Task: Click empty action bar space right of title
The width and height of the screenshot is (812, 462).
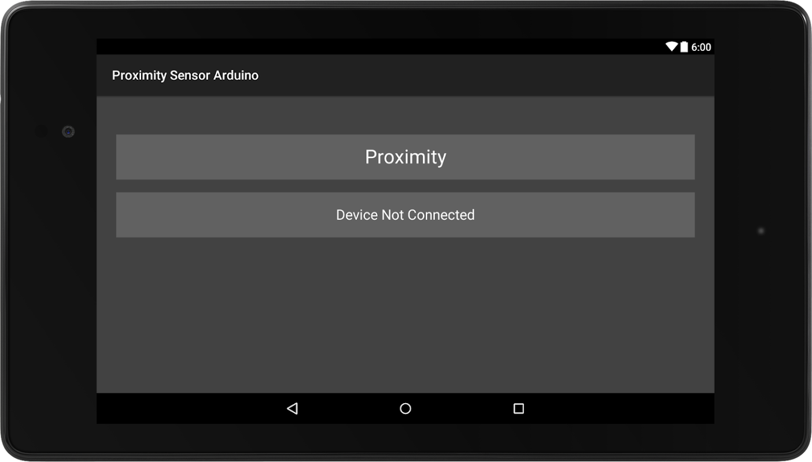Action: (486, 76)
